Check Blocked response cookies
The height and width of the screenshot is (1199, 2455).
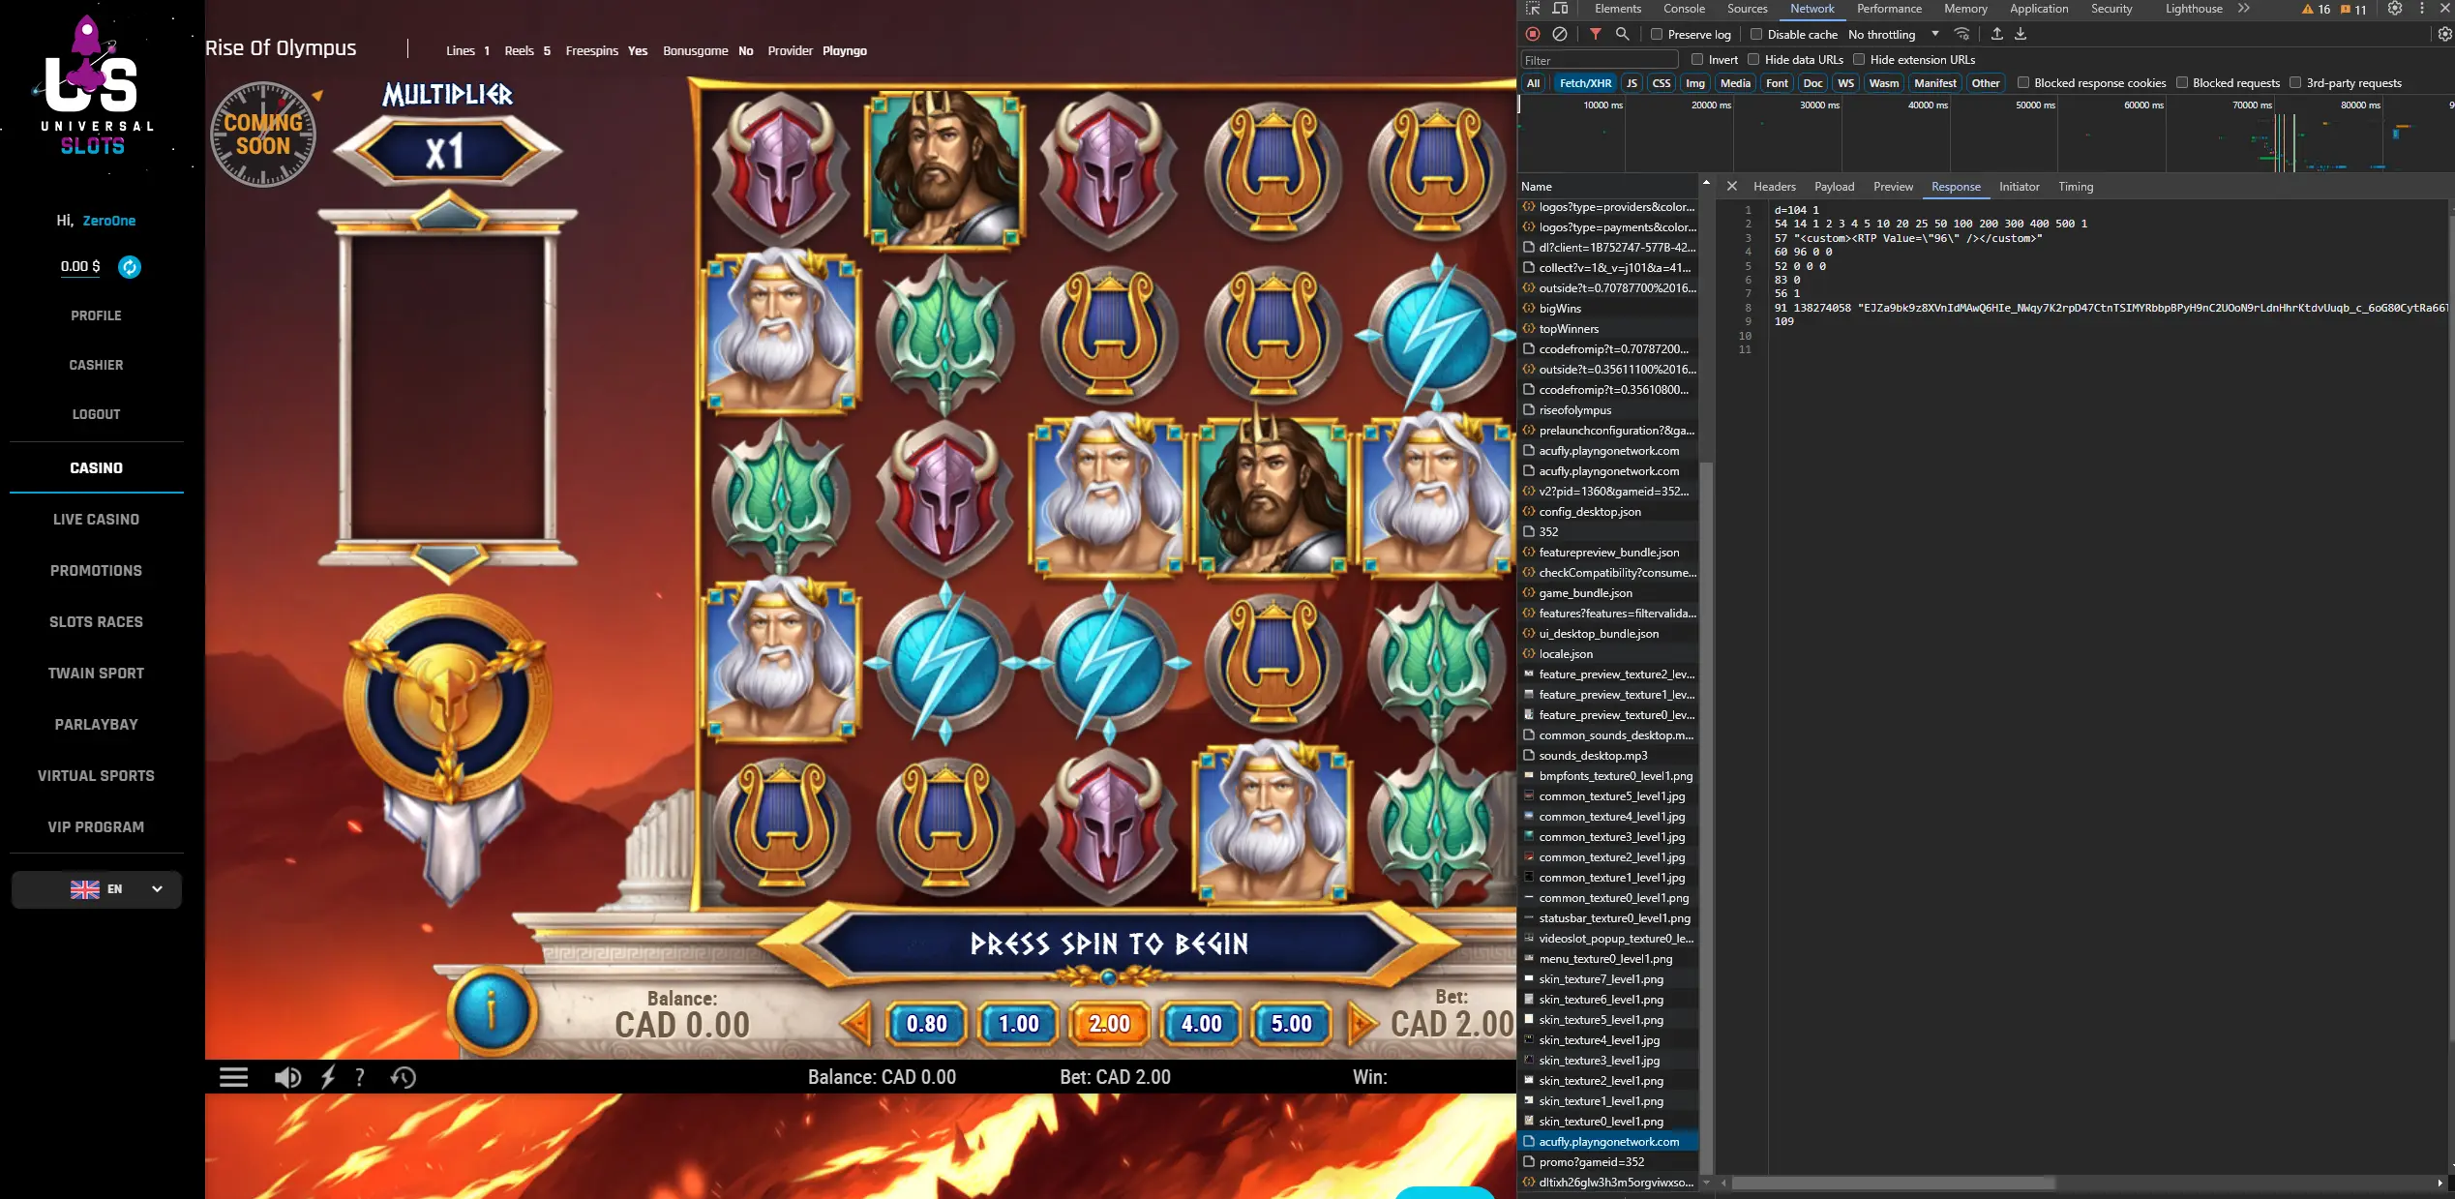tap(2023, 83)
